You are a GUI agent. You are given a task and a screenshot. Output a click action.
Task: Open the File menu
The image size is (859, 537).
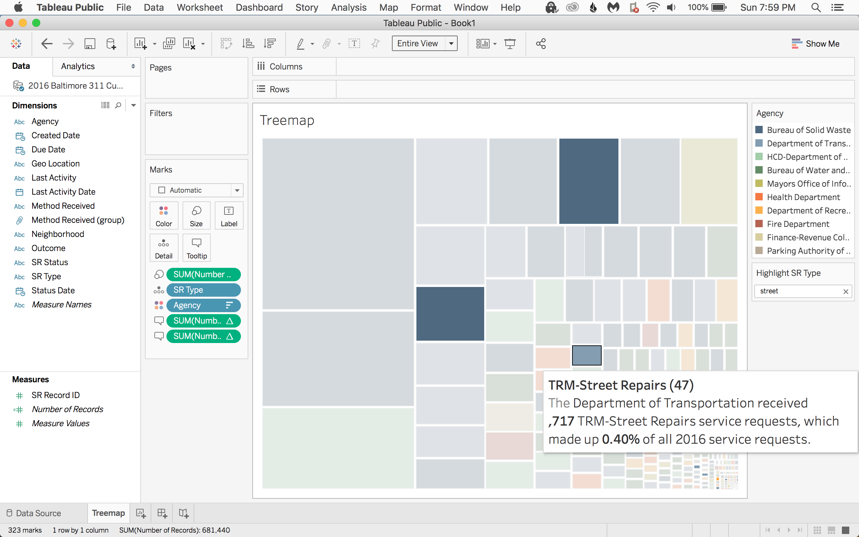click(123, 7)
